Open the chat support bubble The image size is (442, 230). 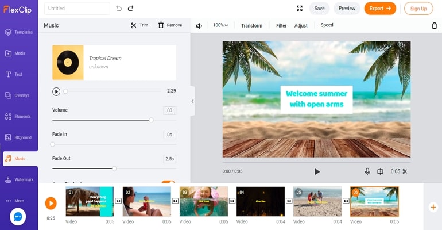(x=18, y=217)
